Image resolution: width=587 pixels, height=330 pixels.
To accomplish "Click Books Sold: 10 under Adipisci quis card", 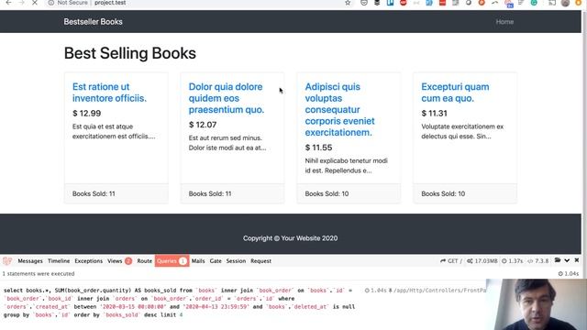I will [x=327, y=193].
